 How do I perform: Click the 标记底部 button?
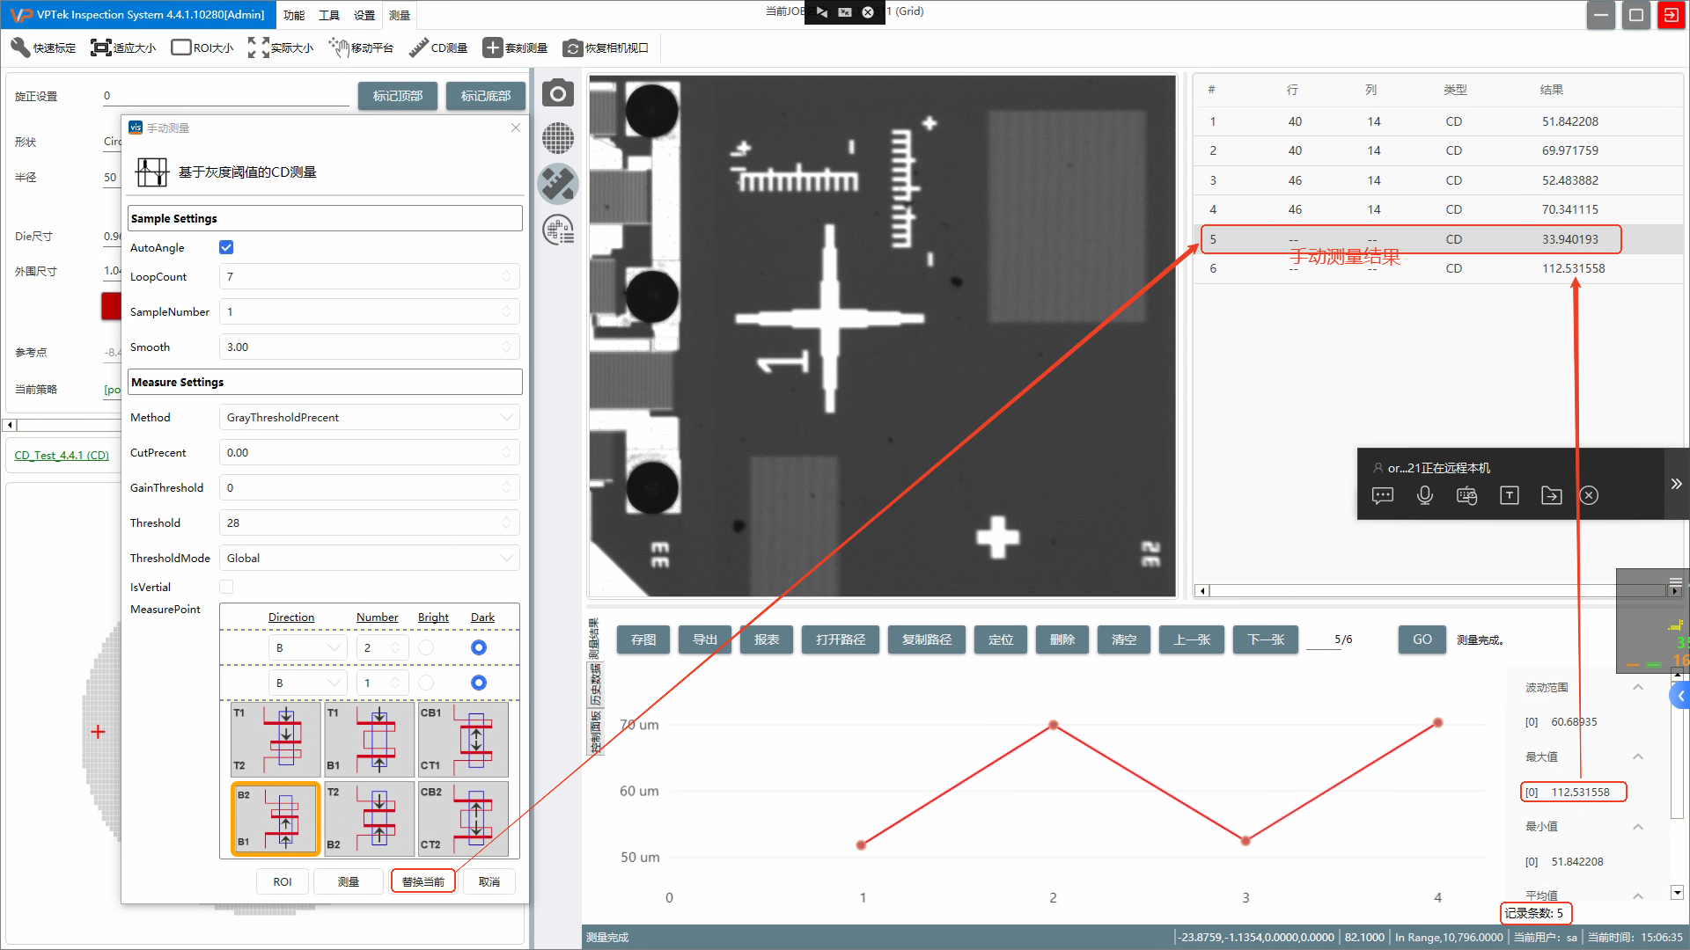click(486, 96)
